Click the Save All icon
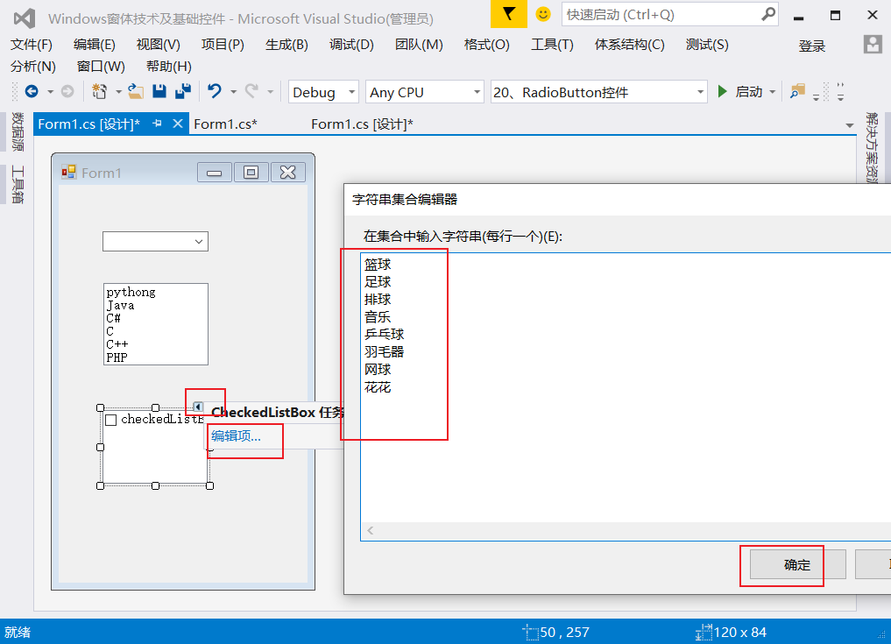Viewport: 891px width, 644px height. pos(182,91)
